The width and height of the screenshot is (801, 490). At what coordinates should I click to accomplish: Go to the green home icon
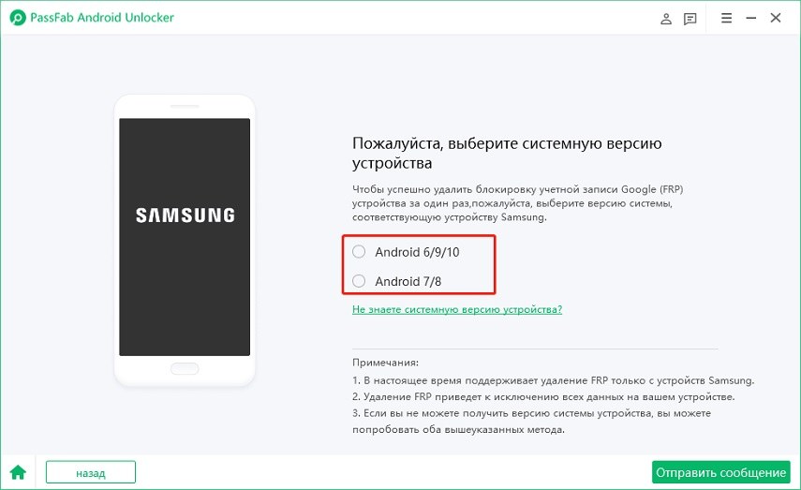(x=18, y=472)
